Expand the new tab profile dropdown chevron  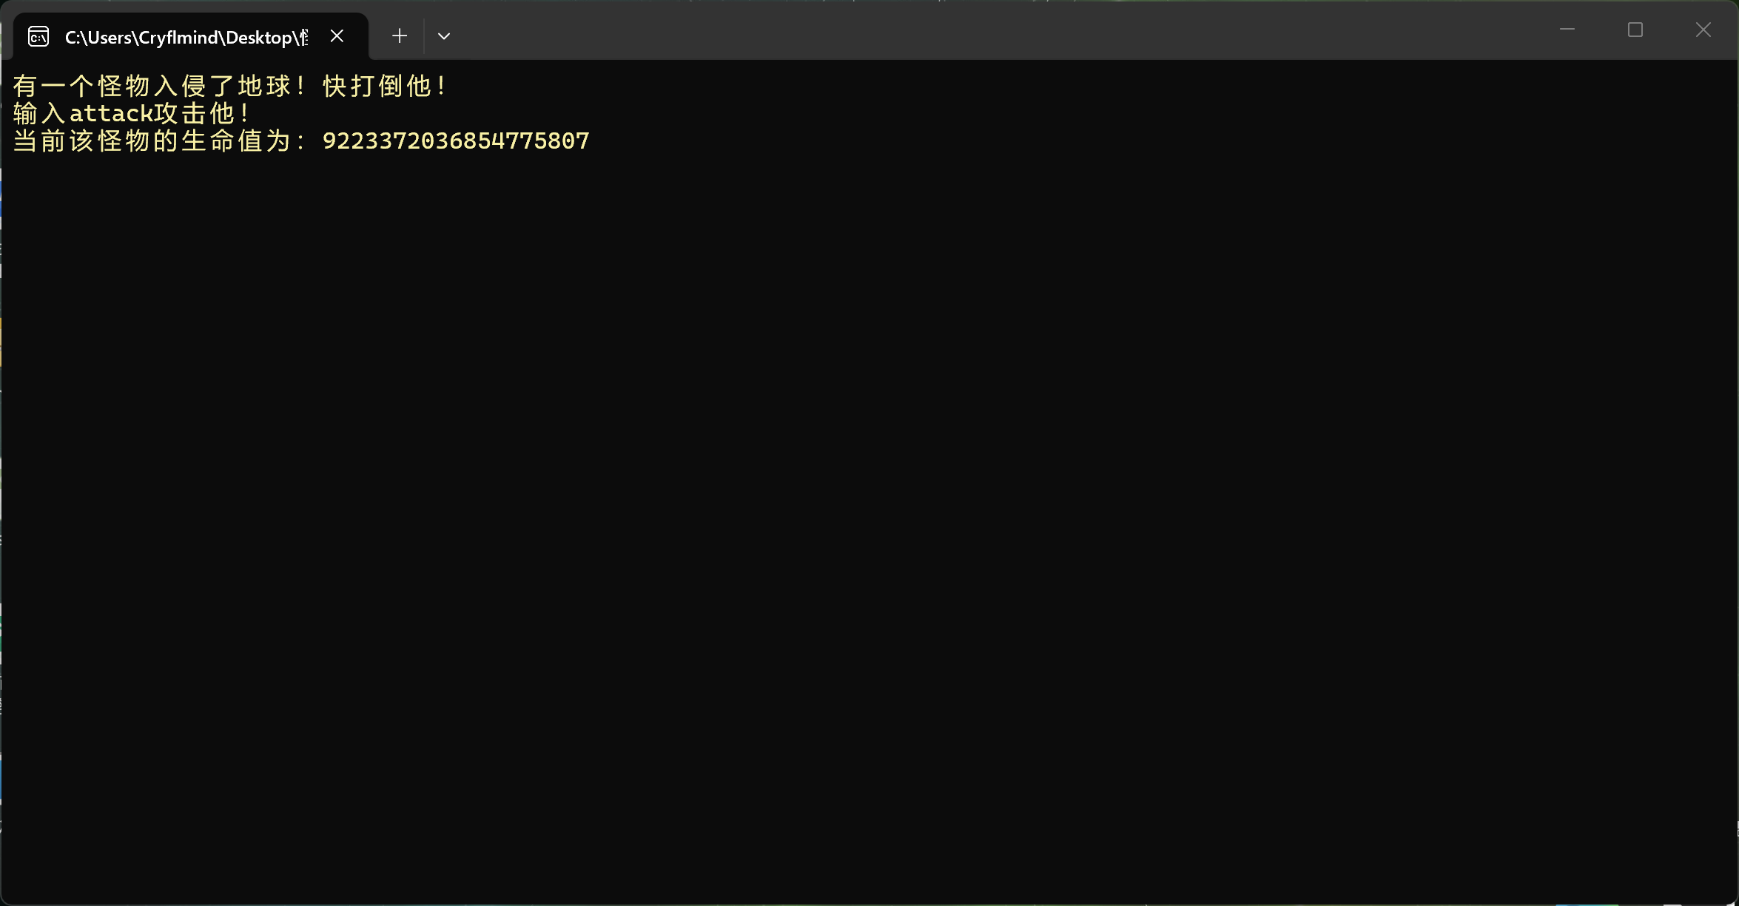tap(444, 36)
